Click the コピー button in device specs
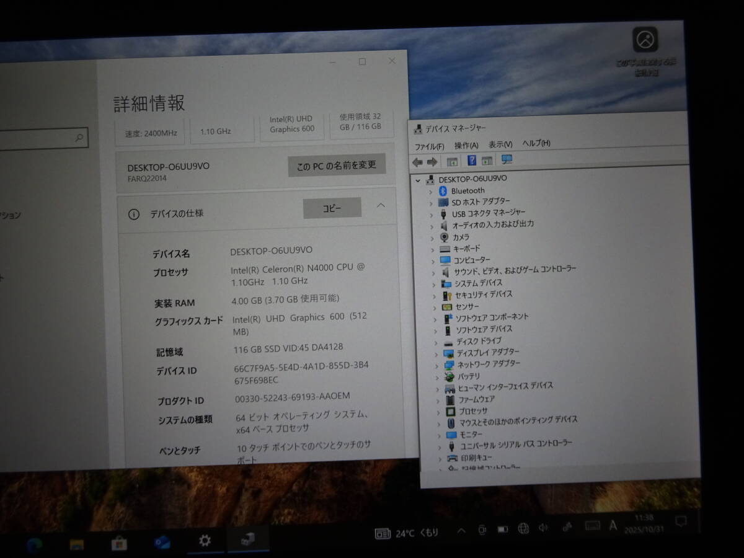The width and height of the screenshot is (744, 558). 332,208
